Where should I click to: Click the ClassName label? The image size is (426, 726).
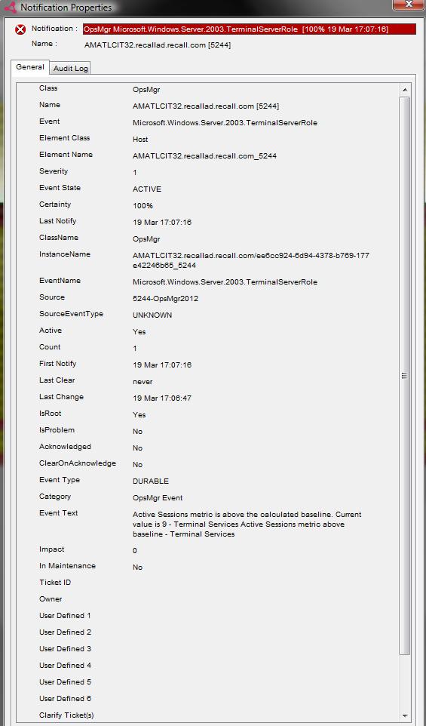[x=59, y=238]
